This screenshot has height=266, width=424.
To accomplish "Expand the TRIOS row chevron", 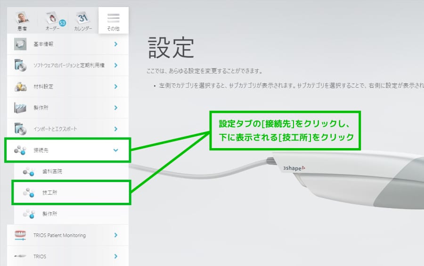I will pos(116,256).
